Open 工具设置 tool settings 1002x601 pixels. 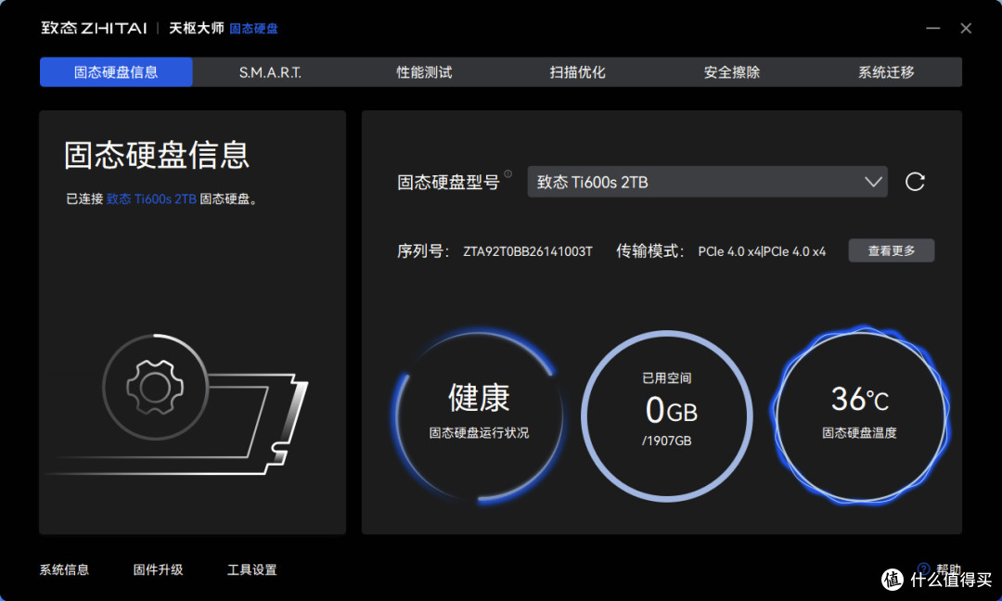click(x=251, y=569)
